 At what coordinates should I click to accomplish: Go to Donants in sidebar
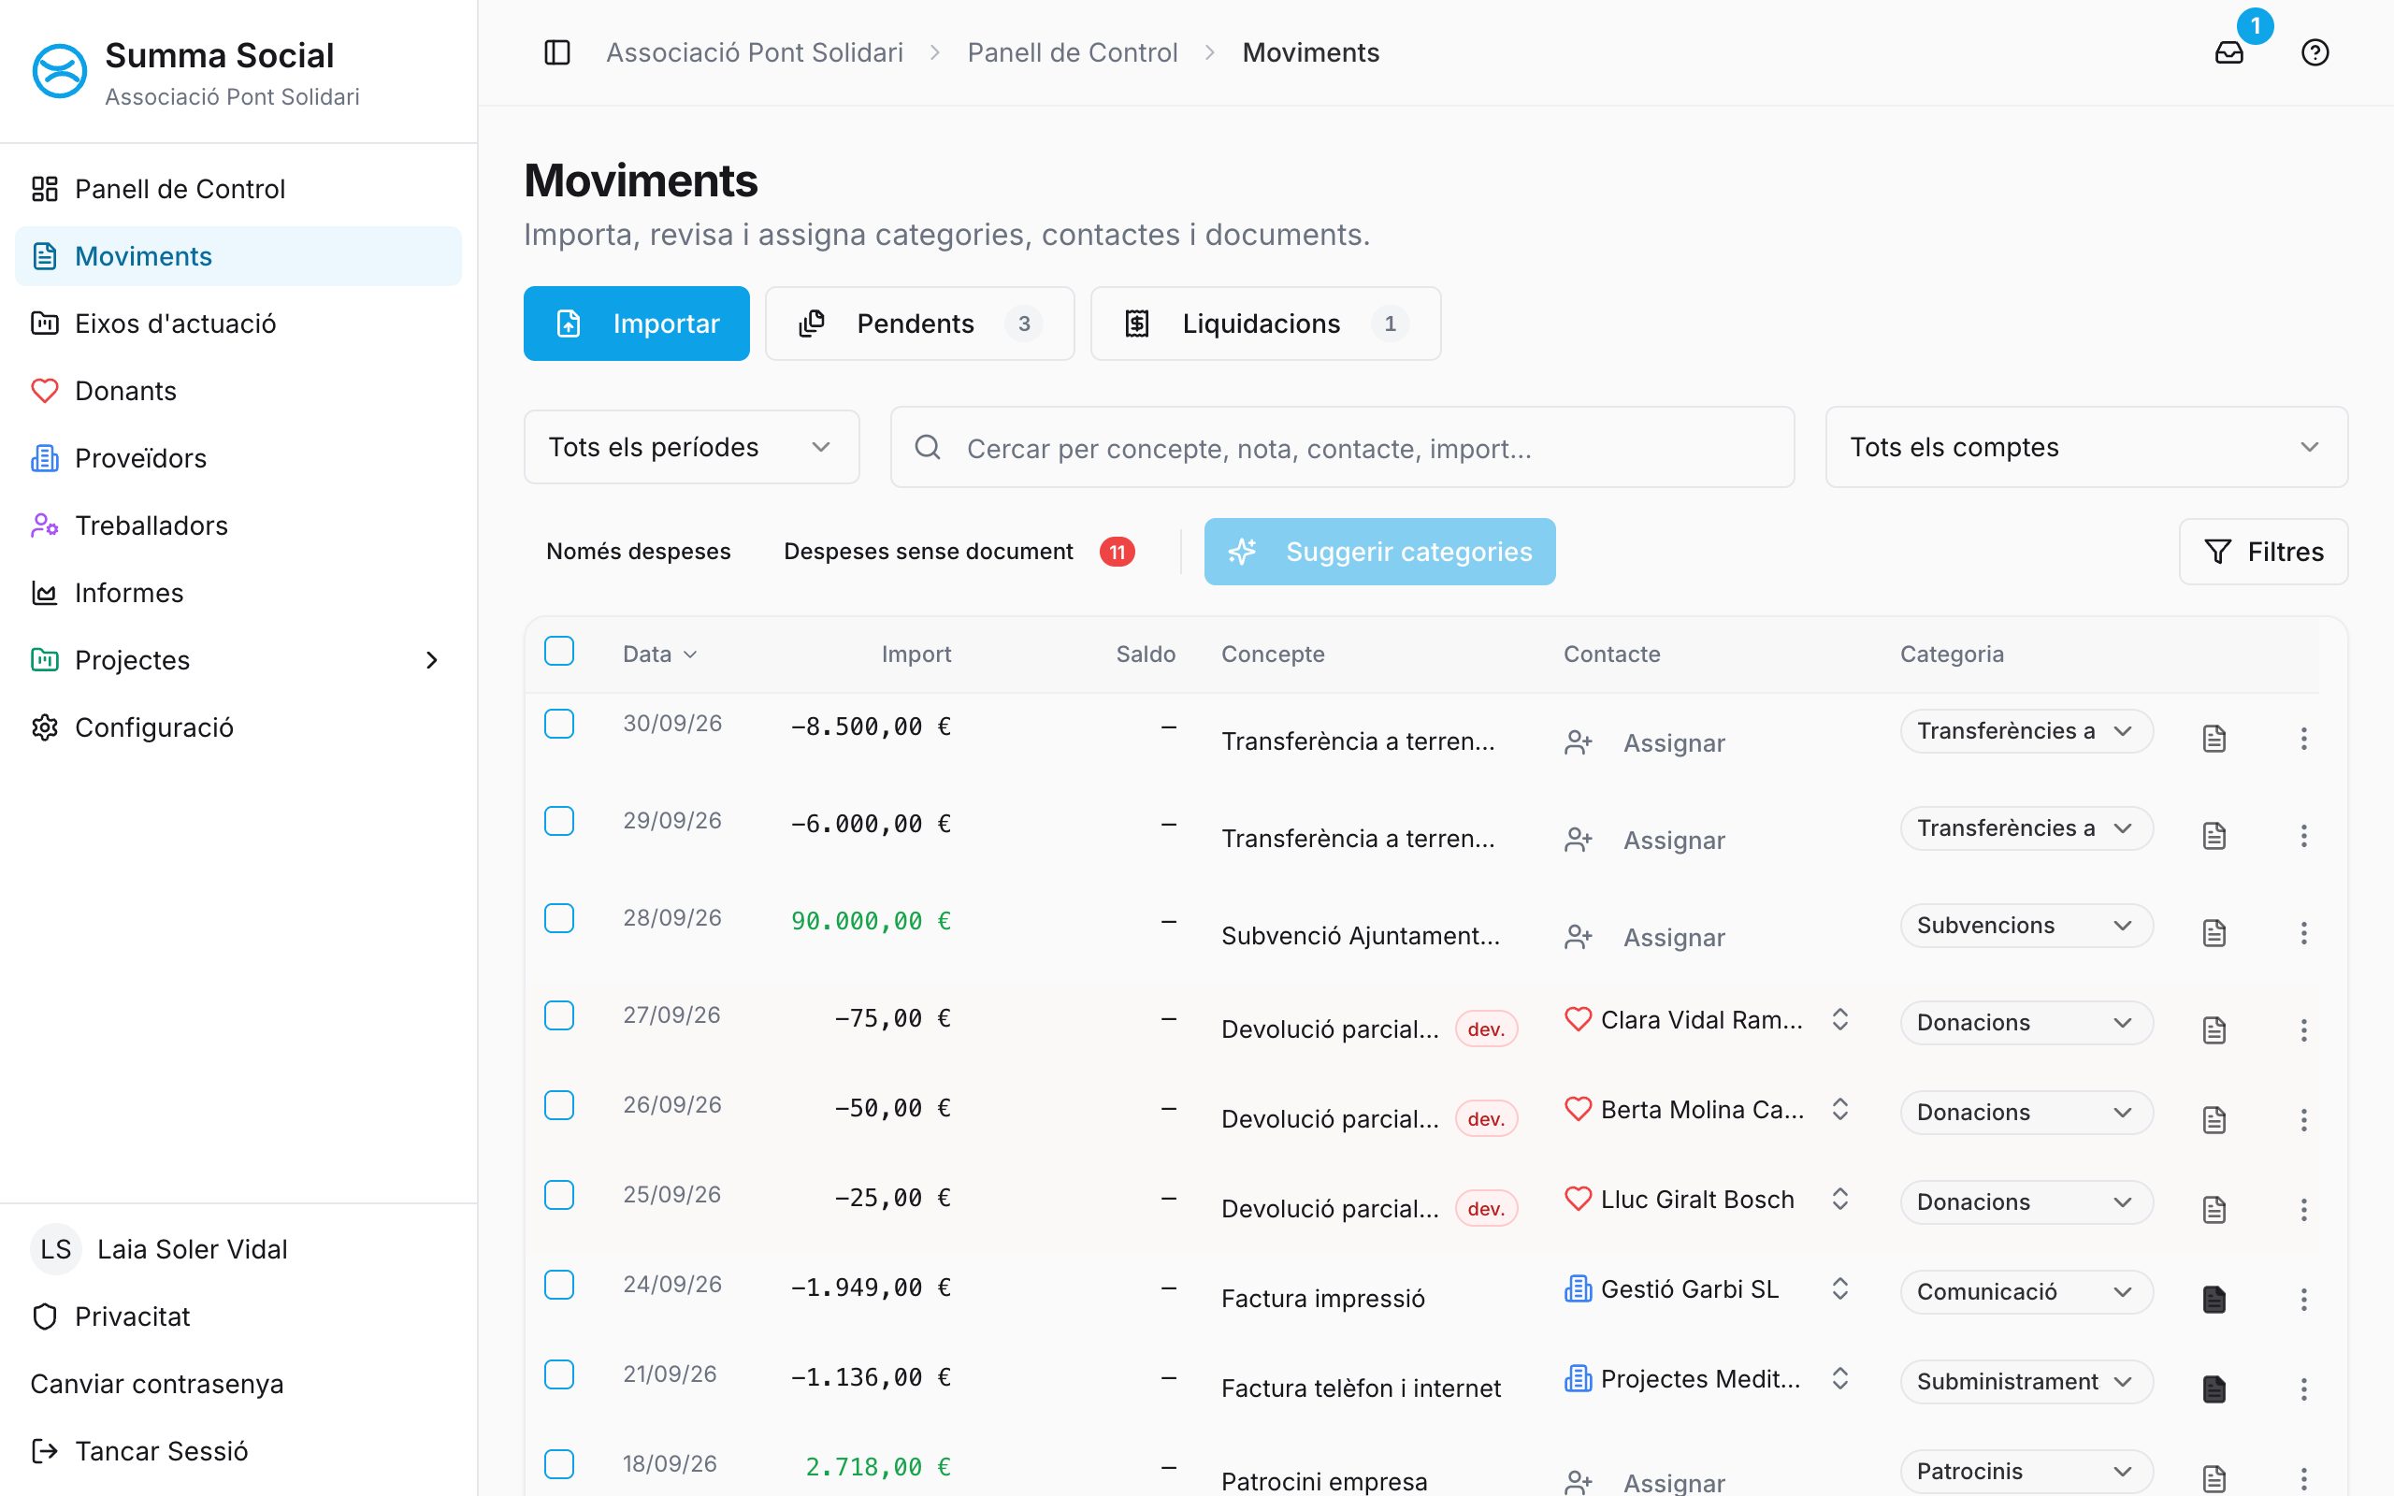point(238,391)
